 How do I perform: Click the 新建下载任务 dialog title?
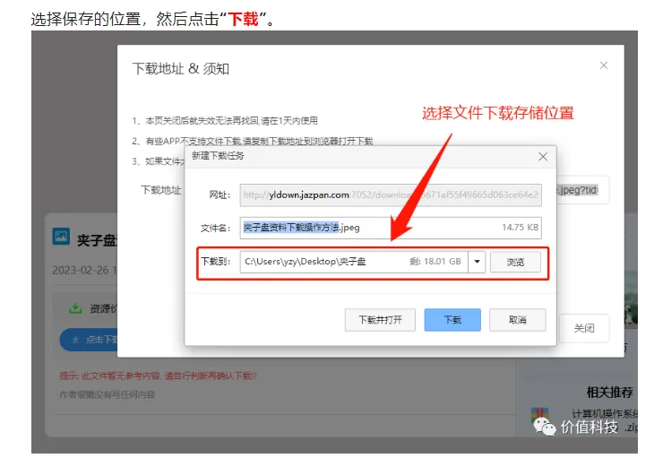[218, 156]
